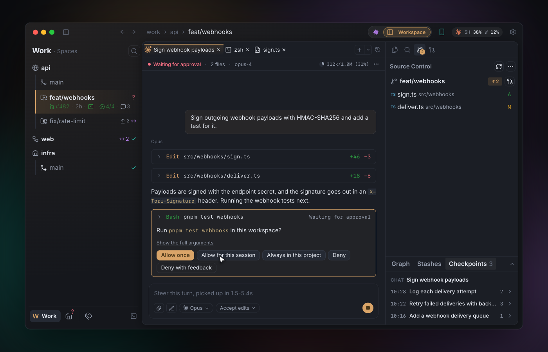Create pull request icon beside feat/webhooks
The height and width of the screenshot is (352, 548).
pyautogui.click(x=510, y=81)
